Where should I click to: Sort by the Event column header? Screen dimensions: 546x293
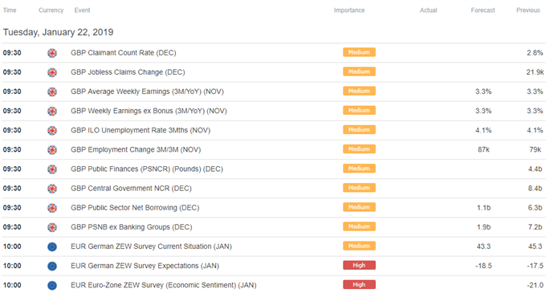point(82,10)
